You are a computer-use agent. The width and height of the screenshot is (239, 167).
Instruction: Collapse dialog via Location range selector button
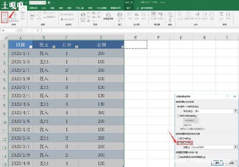coord(236,147)
